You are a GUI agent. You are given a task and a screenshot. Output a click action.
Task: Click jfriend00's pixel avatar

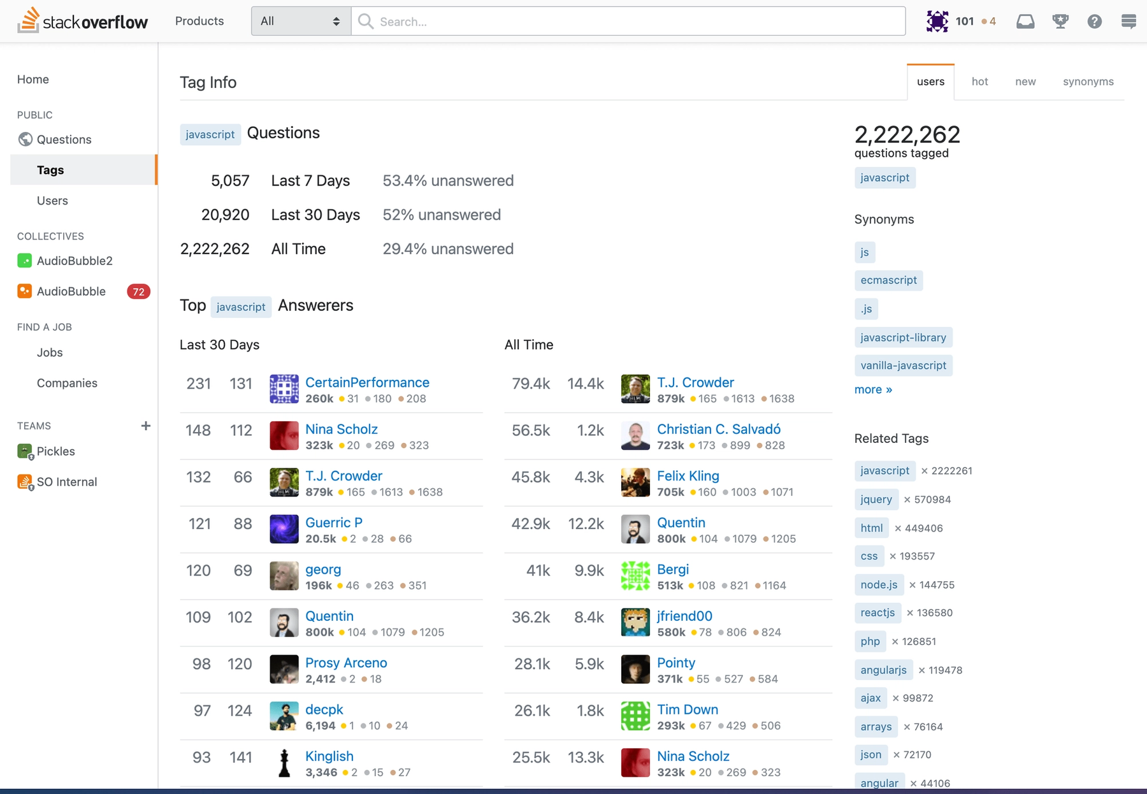coord(635,622)
